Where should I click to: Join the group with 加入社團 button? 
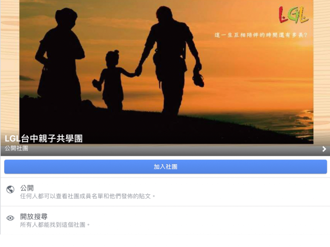[165, 167]
